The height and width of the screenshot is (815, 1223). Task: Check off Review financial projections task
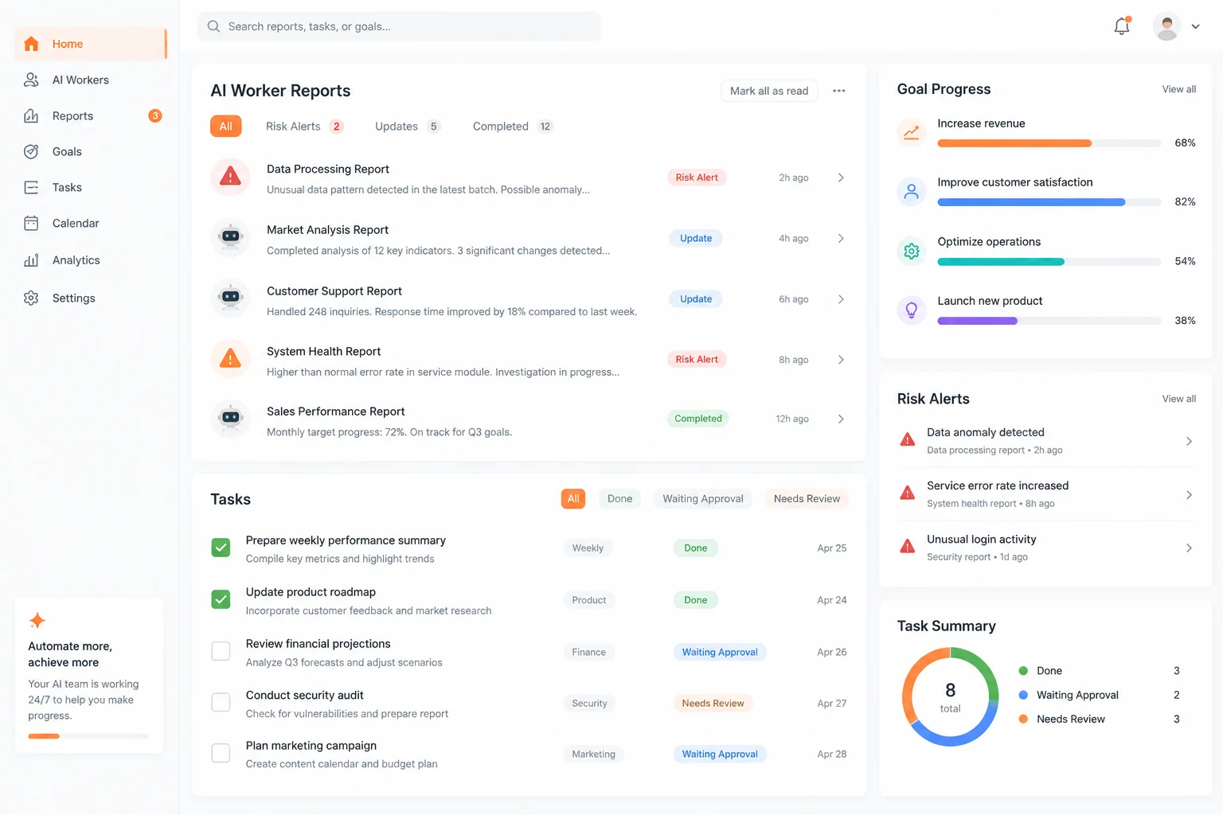point(221,651)
